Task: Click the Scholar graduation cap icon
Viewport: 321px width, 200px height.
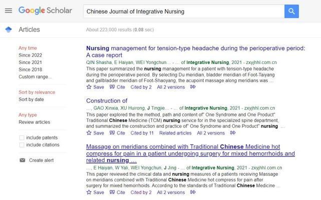Action: [9, 29]
